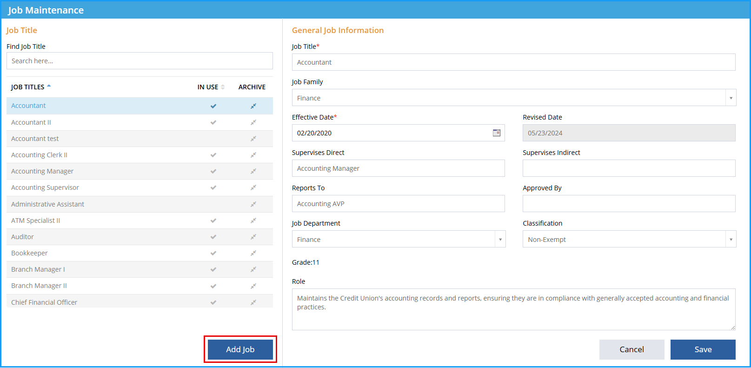This screenshot has height=368, width=751.
Task: Click the archive icon for Accountant
Action: 253,106
